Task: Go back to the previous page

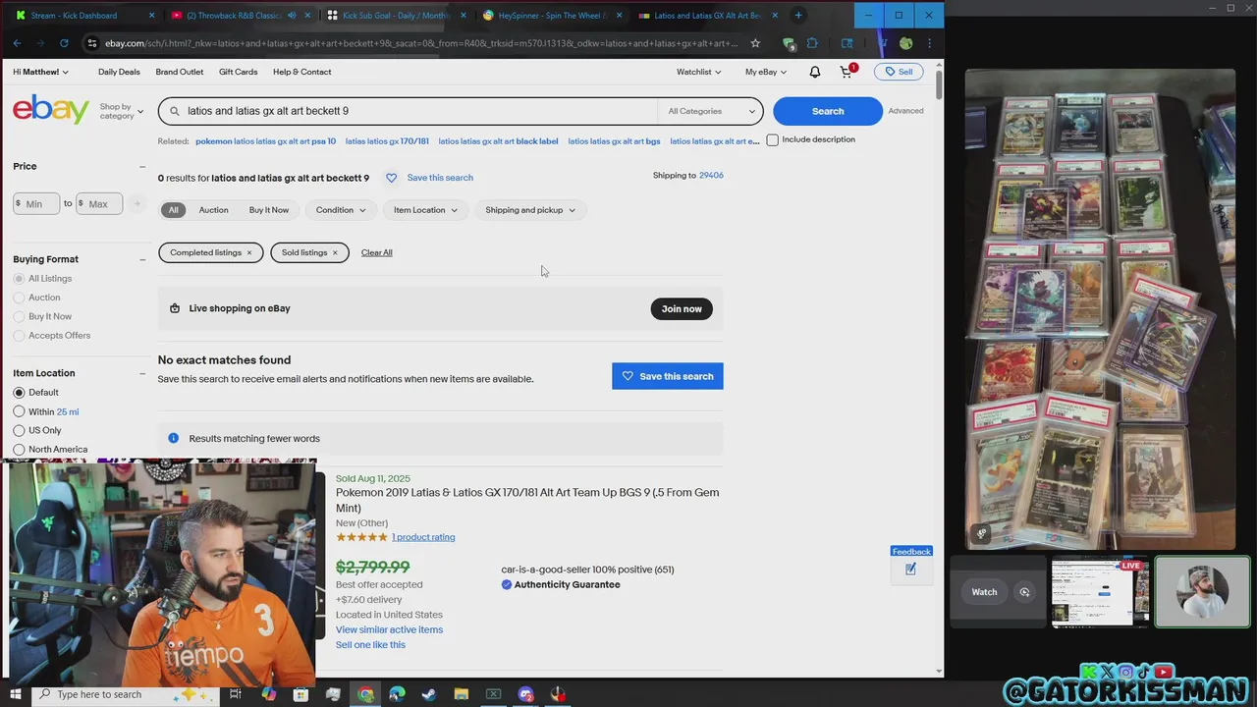Action: pyautogui.click(x=18, y=43)
